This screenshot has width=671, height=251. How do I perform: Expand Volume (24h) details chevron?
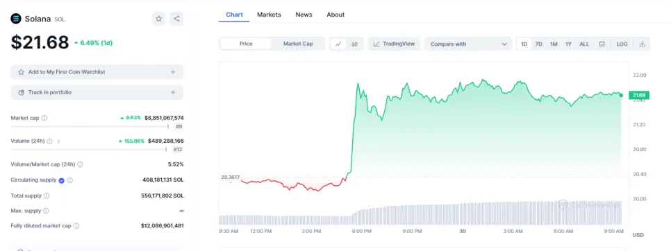pos(58,141)
